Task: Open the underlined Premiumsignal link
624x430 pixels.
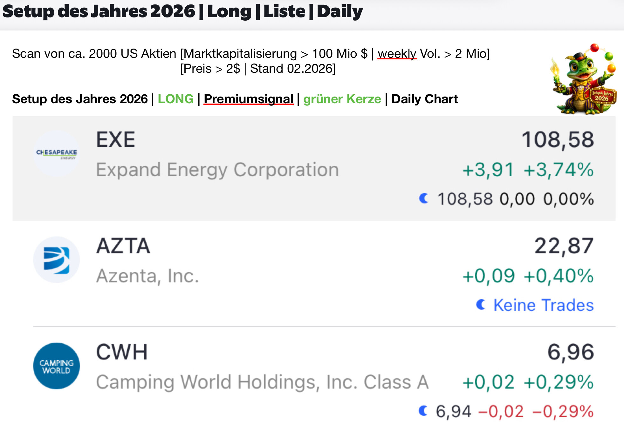Action: click(248, 99)
